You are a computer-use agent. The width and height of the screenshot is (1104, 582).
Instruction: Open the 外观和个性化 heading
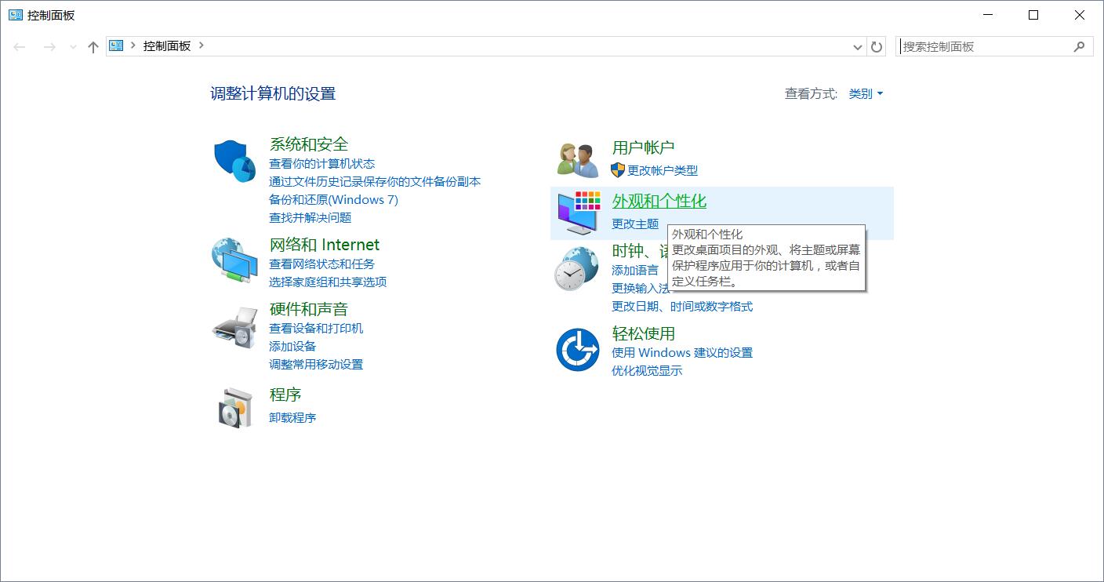pyautogui.click(x=659, y=202)
